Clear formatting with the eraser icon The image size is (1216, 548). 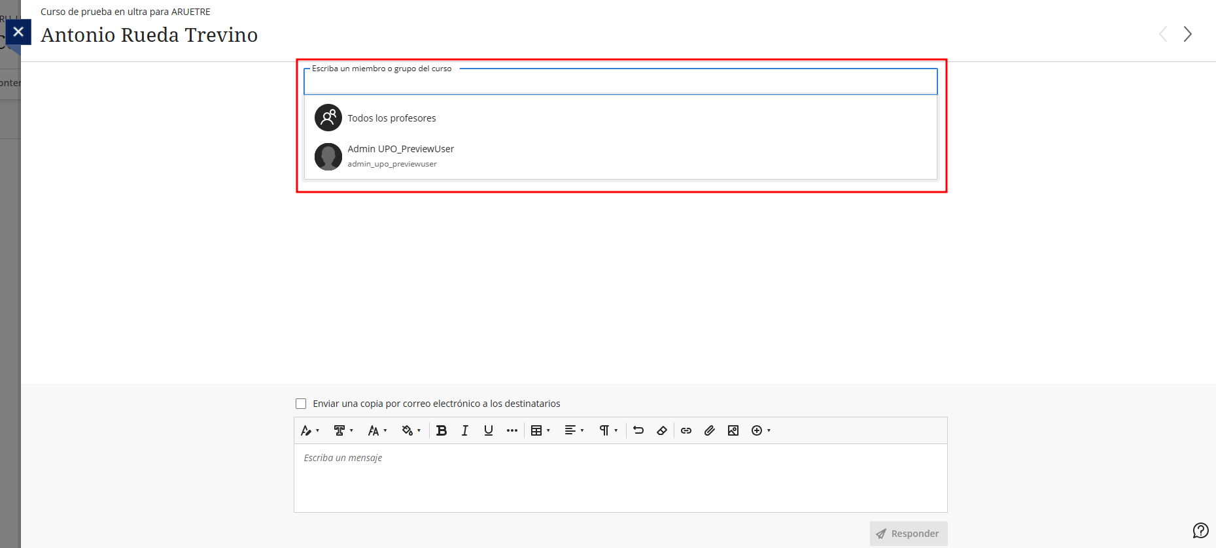tap(662, 430)
